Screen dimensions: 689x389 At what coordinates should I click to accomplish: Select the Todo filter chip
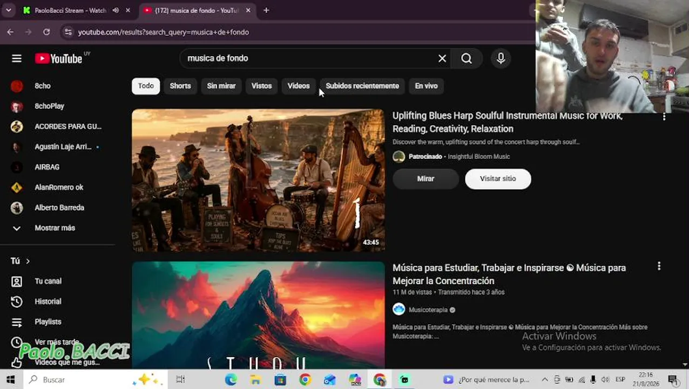tap(146, 86)
